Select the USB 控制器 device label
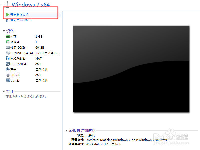This screenshot has height=150, width=200. coord(18,64)
